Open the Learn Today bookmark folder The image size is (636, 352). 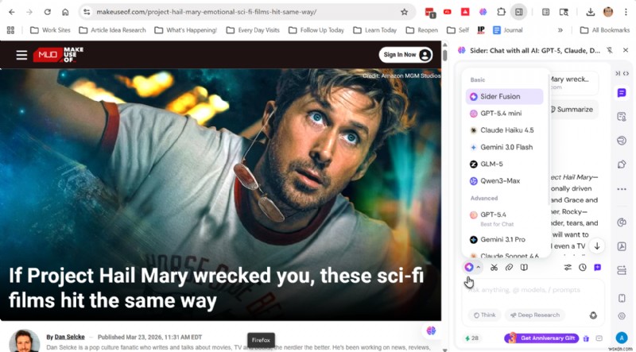(374, 30)
